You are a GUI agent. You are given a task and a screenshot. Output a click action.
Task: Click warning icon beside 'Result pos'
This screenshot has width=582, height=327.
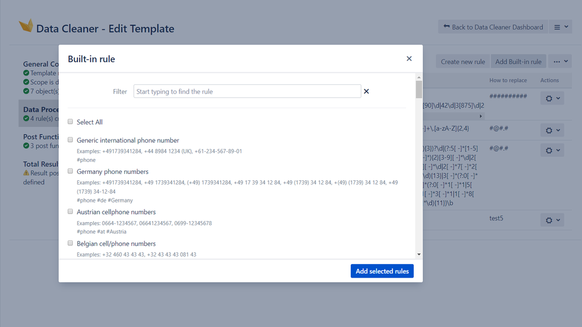(26, 173)
